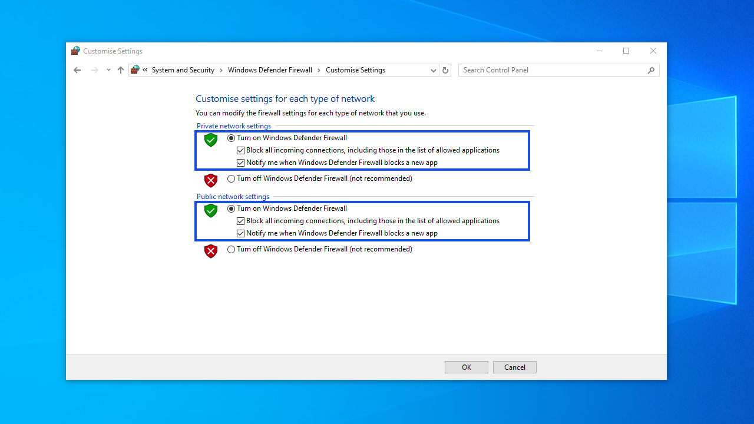Click the red shield under Private network settings
The width and height of the screenshot is (754, 424).
point(211,180)
